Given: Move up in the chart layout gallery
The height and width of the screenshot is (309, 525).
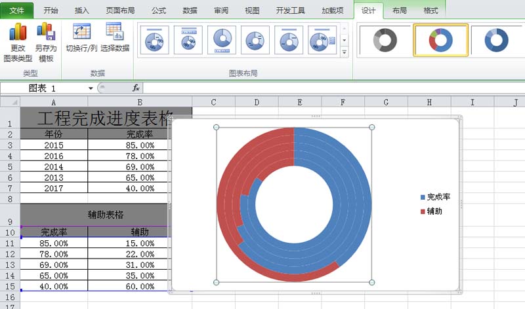Looking at the screenshot, I should 344,28.
